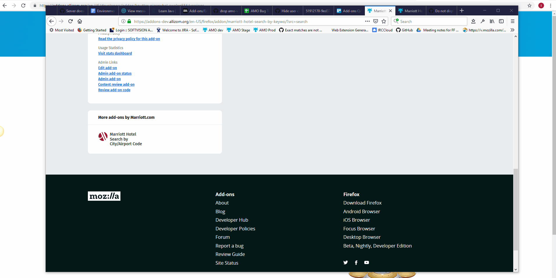Open Visit stats dashboard link
Image resolution: width=556 pixels, height=278 pixels.
(115, 53)
